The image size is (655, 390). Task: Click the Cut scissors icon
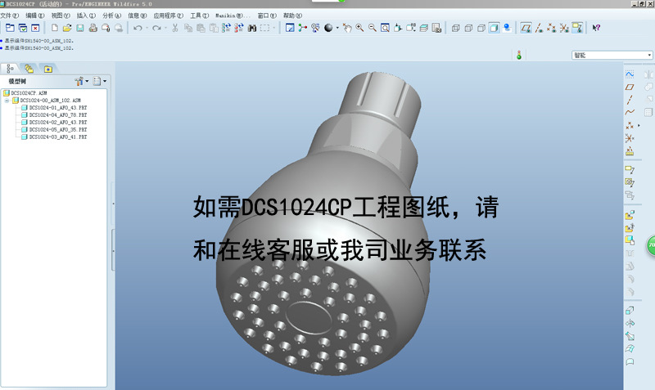175,28
